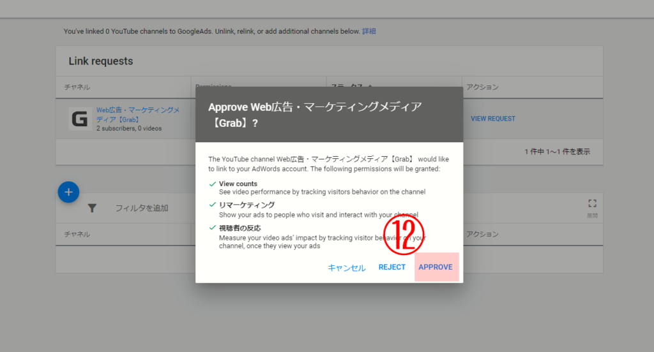Click the 視聴者の反応 permission label
Viewport: 654px width, 352px height.
240,228
